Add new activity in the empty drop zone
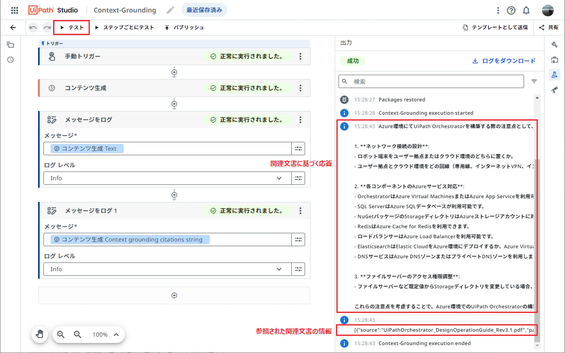Image resolution: width=565 pixels, height=353 pixels. pos(174,295)
